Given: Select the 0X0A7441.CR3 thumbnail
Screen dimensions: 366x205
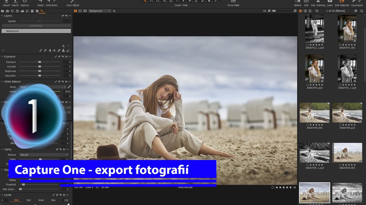Looking at the screenshot, I should click(347, 29).
